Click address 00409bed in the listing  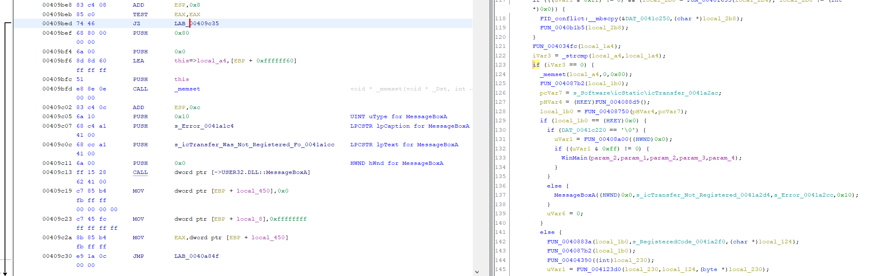[x=57, y=24]
